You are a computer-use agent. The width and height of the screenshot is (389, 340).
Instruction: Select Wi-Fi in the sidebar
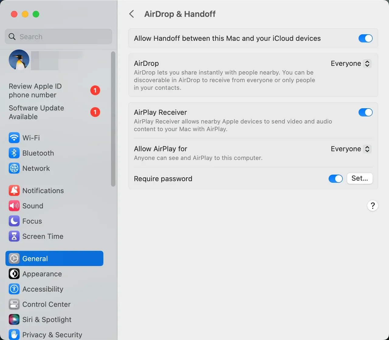pos(55,138)
